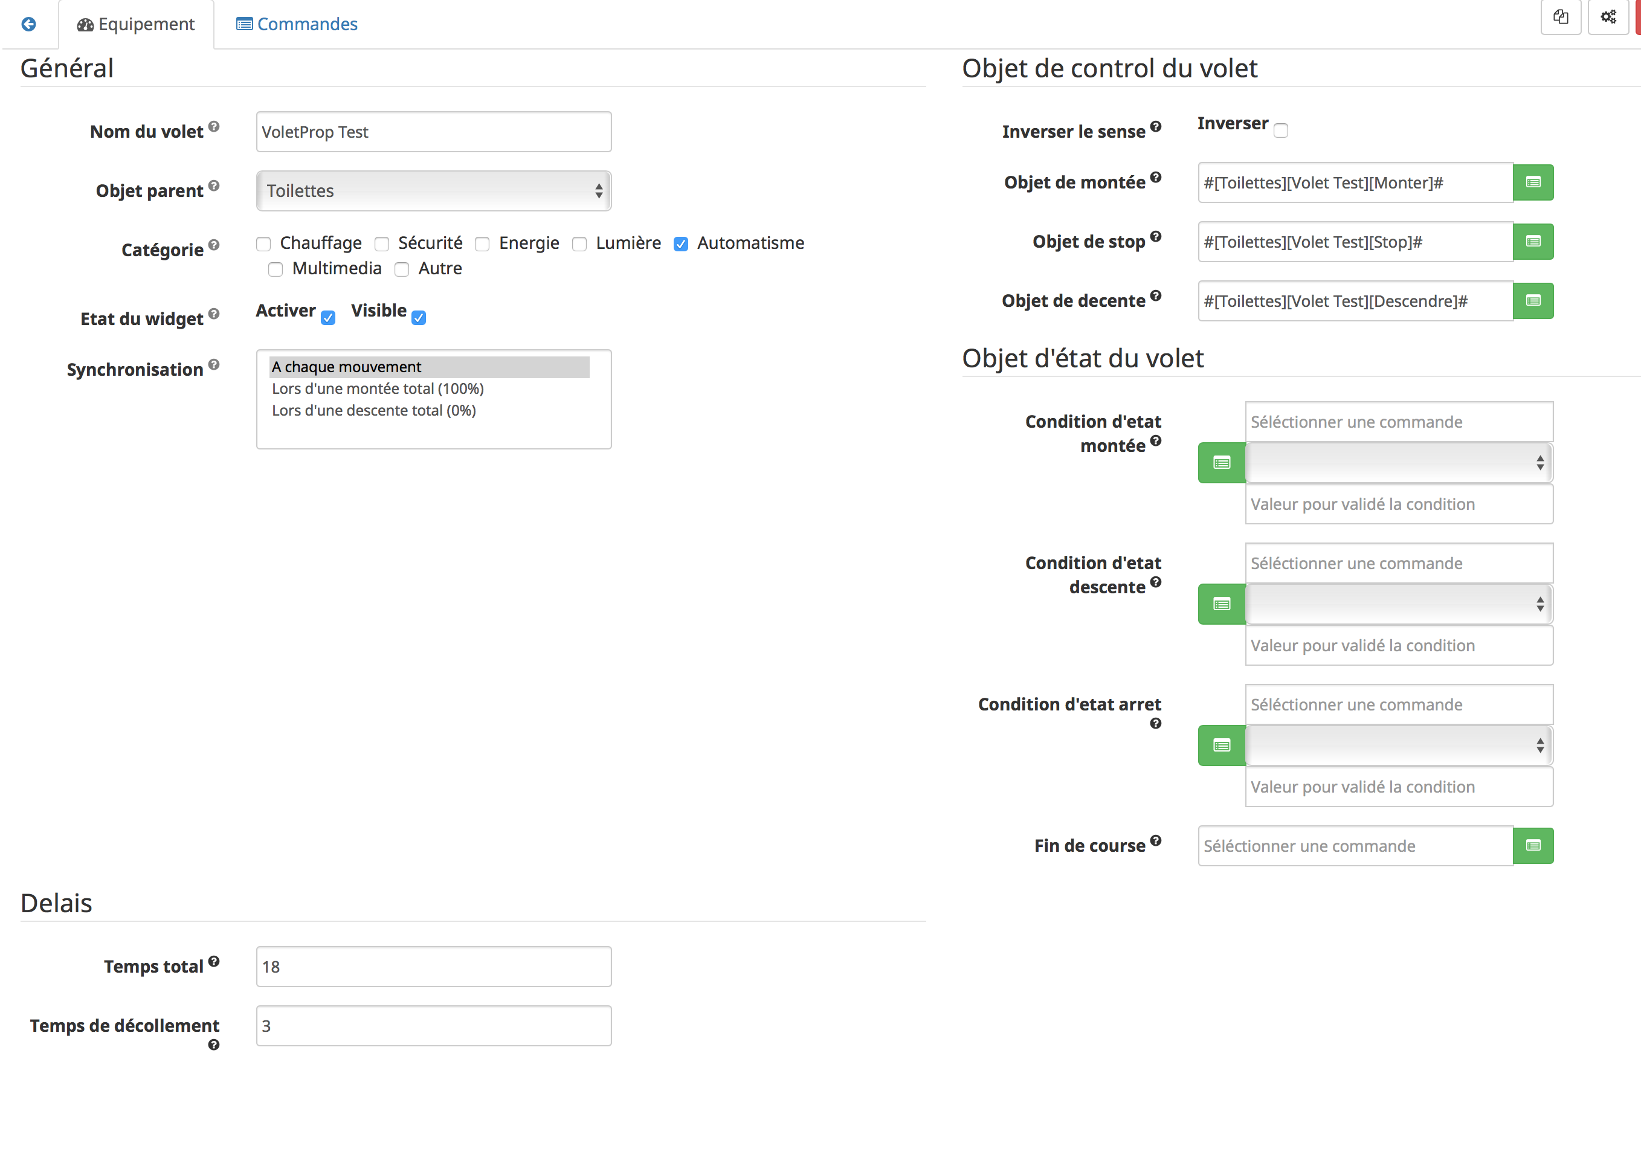Check the Chauffage category checkbox
Screen dimensions: 1641x1172
263,244
